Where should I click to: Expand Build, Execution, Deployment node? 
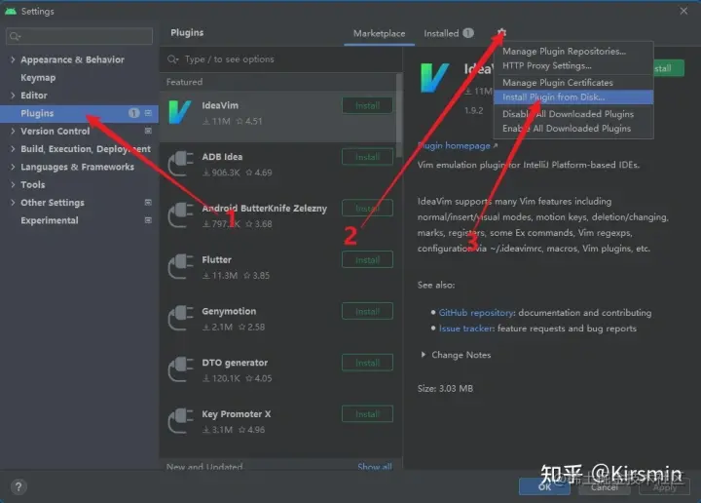click(13, 149)
